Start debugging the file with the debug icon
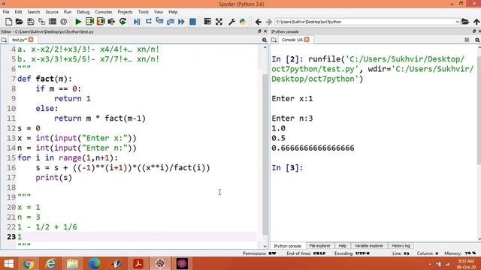Image resolution: width=481 pixels, height=270 pixels. (x=137, y=22)
